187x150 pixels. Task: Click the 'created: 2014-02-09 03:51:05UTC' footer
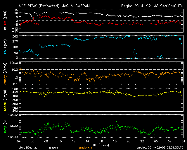pos(160,148)
